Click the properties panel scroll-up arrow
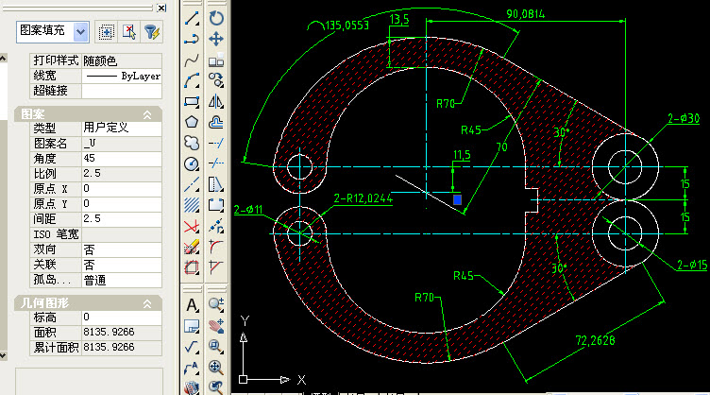Screen dimensions: 710x395 click(3, 58)
